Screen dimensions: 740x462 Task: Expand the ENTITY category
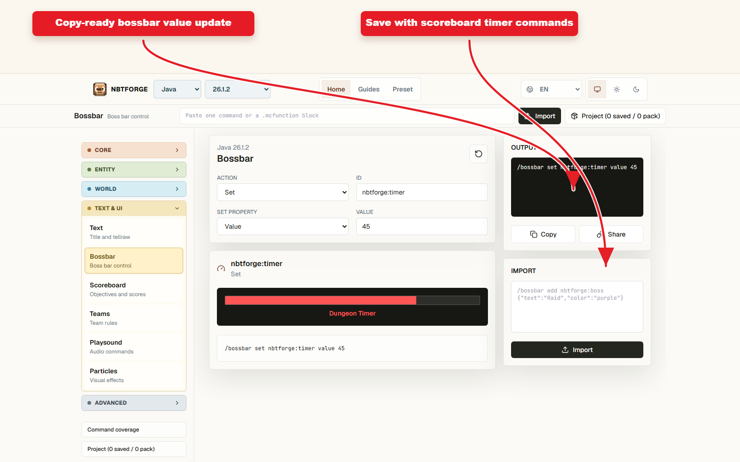134,170
